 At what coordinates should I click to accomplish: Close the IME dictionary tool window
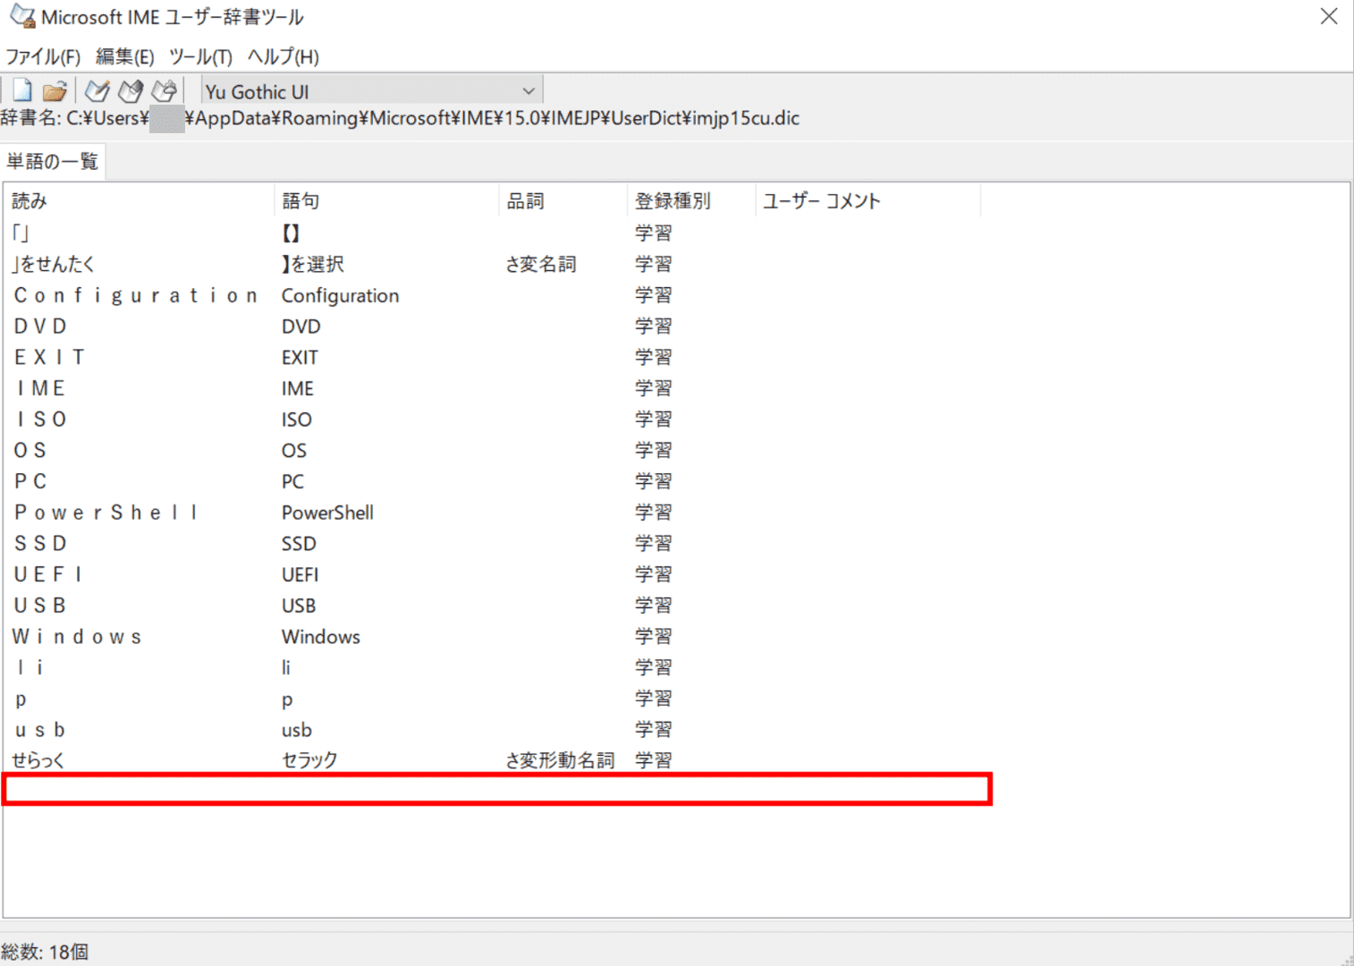pos(1329,16)
